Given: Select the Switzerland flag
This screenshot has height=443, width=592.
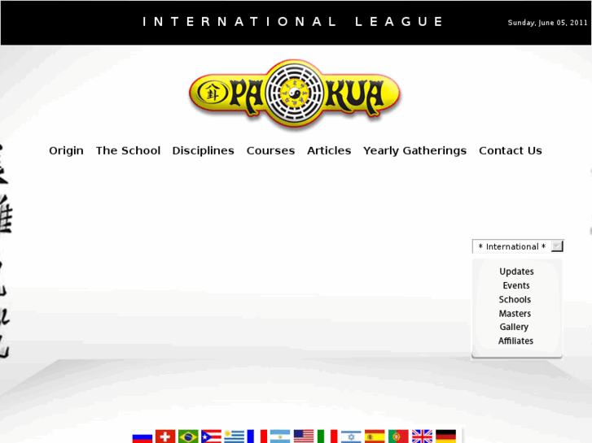Looking at the screenshot, I should pyautogui.click(x=165, y=436).
